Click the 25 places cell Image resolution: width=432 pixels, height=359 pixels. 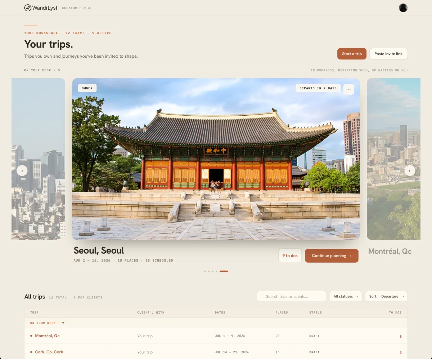(278, 336)
